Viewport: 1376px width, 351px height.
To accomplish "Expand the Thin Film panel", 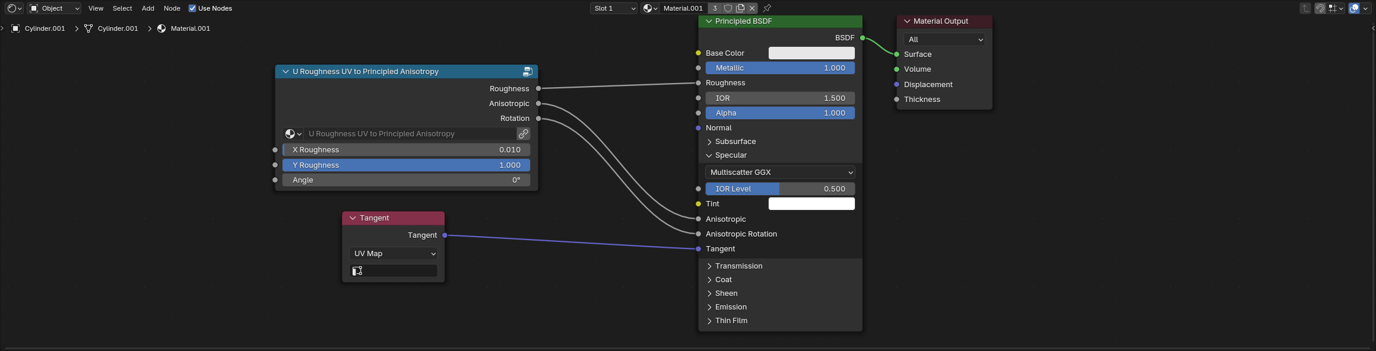I will (x=709, y=321).
